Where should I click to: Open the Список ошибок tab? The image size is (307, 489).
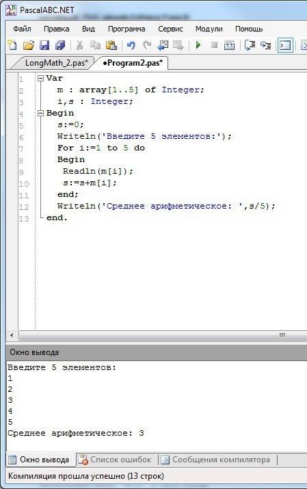coord(116,460)
